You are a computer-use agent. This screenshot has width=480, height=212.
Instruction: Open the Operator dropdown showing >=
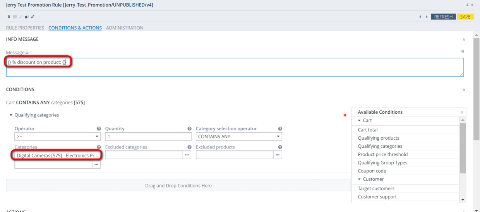coord(57,137)
